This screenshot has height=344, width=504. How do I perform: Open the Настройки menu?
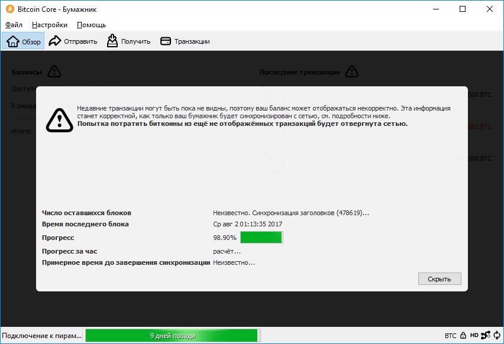tap(50, 25)
